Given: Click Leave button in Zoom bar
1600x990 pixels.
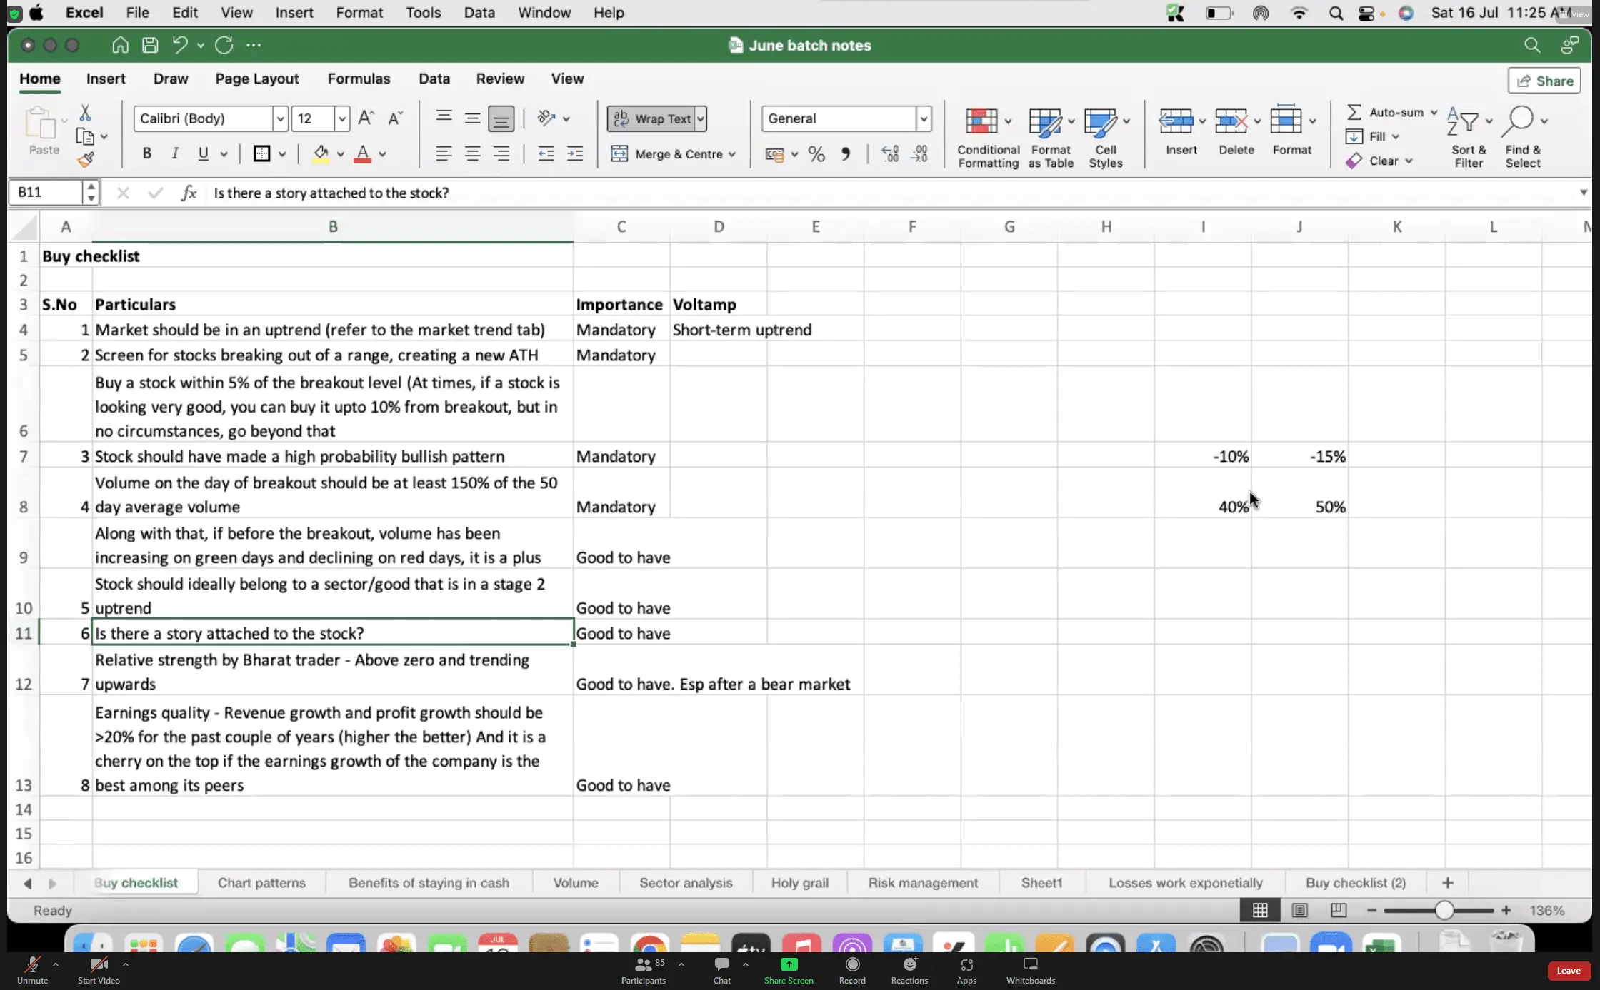Looking at the screenshot, I should pyautogui.click(x=1568, y=970).
